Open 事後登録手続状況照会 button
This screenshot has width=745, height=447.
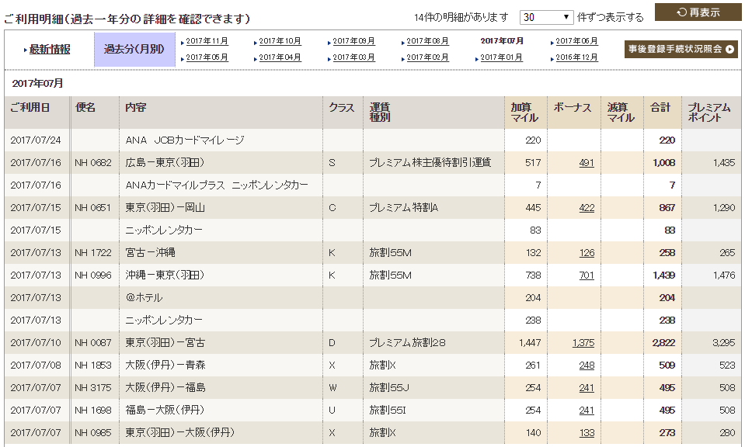[x=681, y=49]
